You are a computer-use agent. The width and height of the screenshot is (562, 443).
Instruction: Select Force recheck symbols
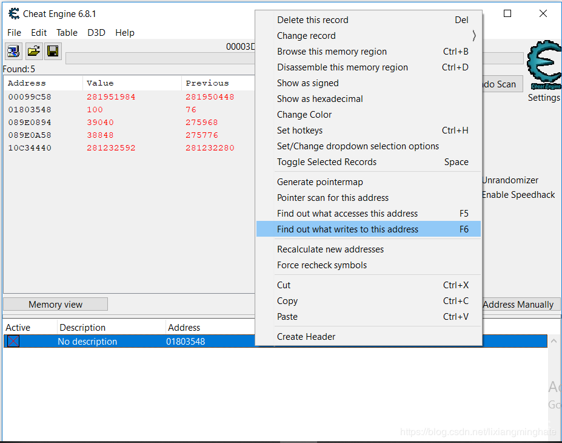tap(369, 265)
